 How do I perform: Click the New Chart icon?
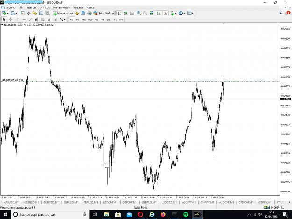pyautogui.click(x=4, y=13)
